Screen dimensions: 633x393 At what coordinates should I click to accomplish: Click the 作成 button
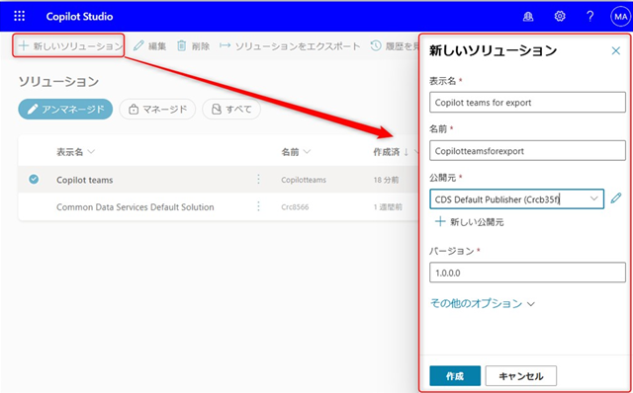click(x=455, y=376)
